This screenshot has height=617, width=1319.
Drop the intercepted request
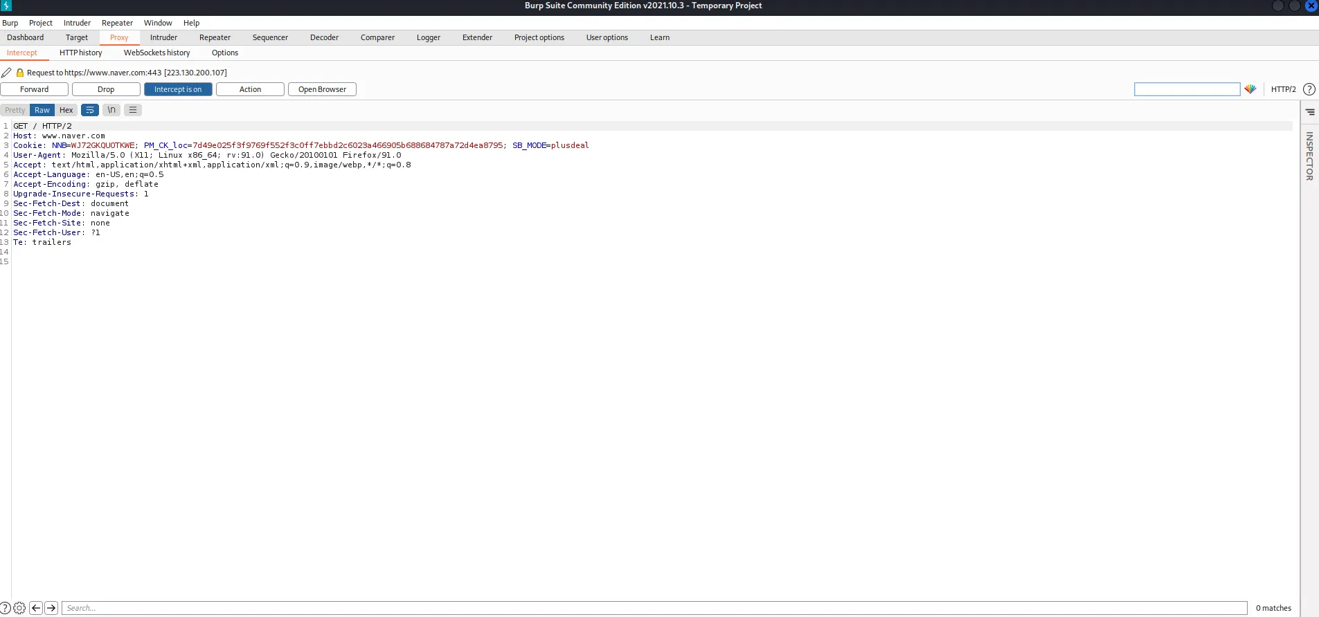pos(106,89)
